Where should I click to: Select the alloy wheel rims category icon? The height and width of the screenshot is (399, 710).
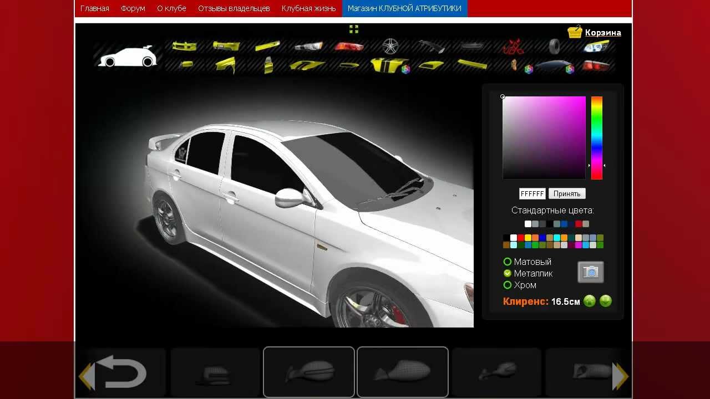click(390, 46)
